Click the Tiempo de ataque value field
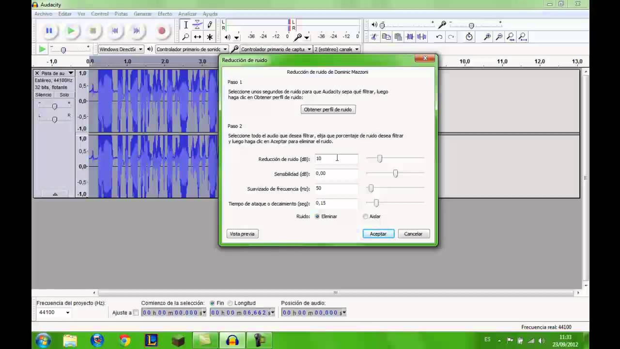The image size is (620, 349). 336,203
